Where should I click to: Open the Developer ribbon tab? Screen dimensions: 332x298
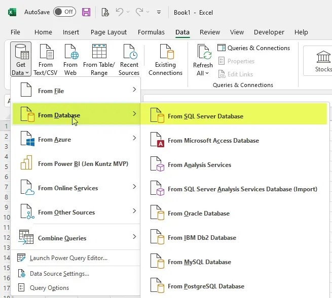click(x=269, y=32)
